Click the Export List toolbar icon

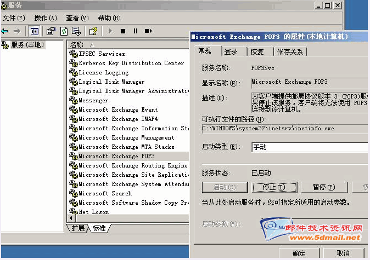76,31
